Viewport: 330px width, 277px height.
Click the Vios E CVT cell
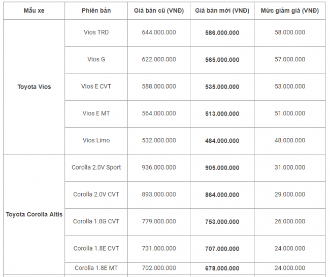(96, 87)
